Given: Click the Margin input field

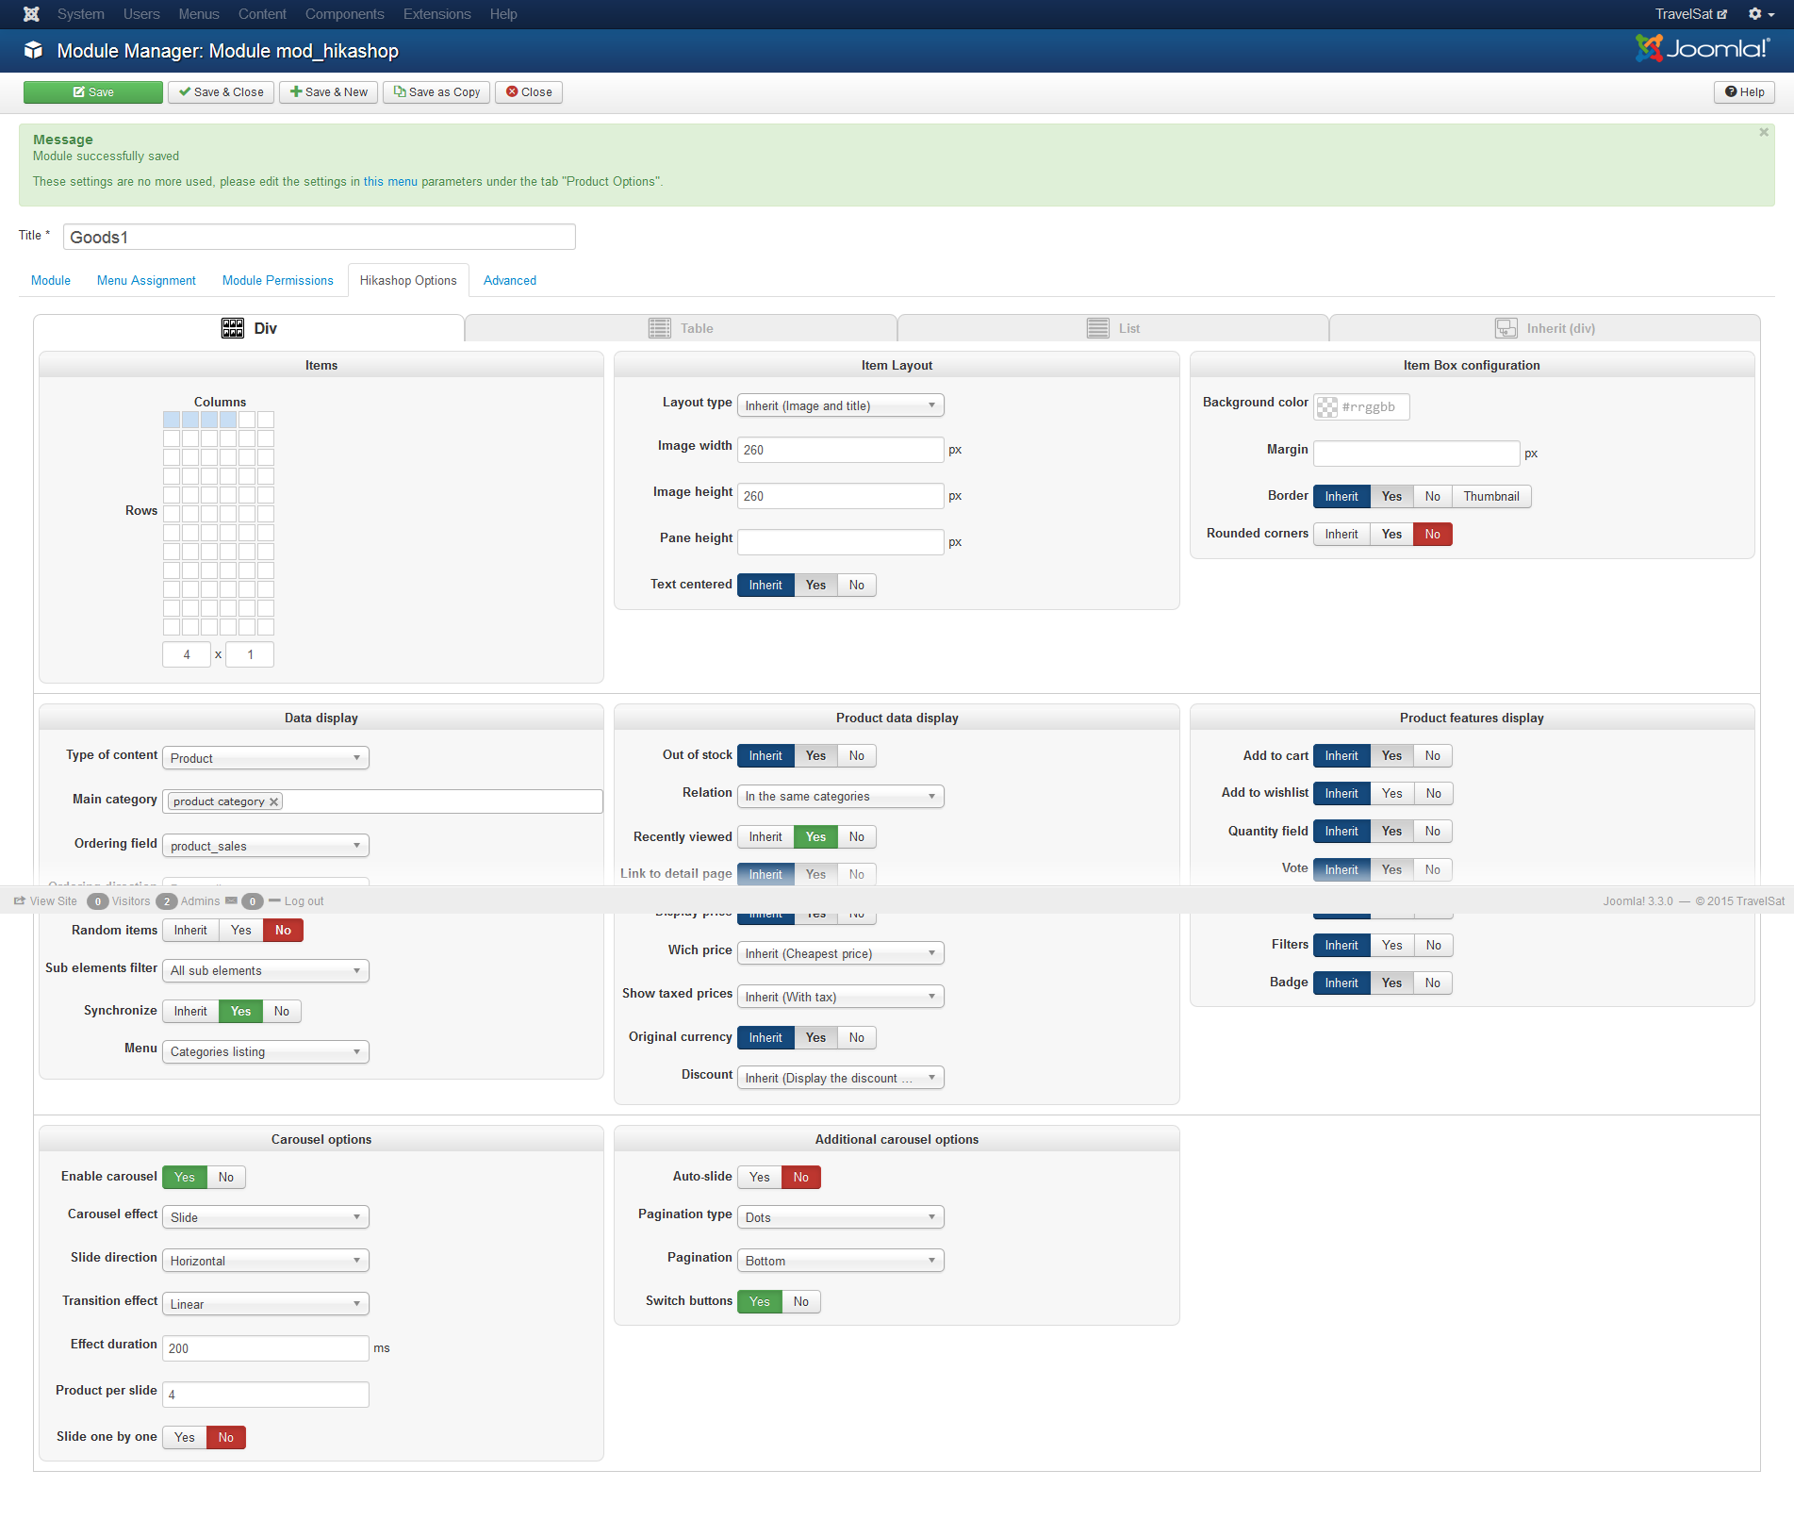Looking at the screenshot, I should pyautogui.click(x=1417, y=454).
